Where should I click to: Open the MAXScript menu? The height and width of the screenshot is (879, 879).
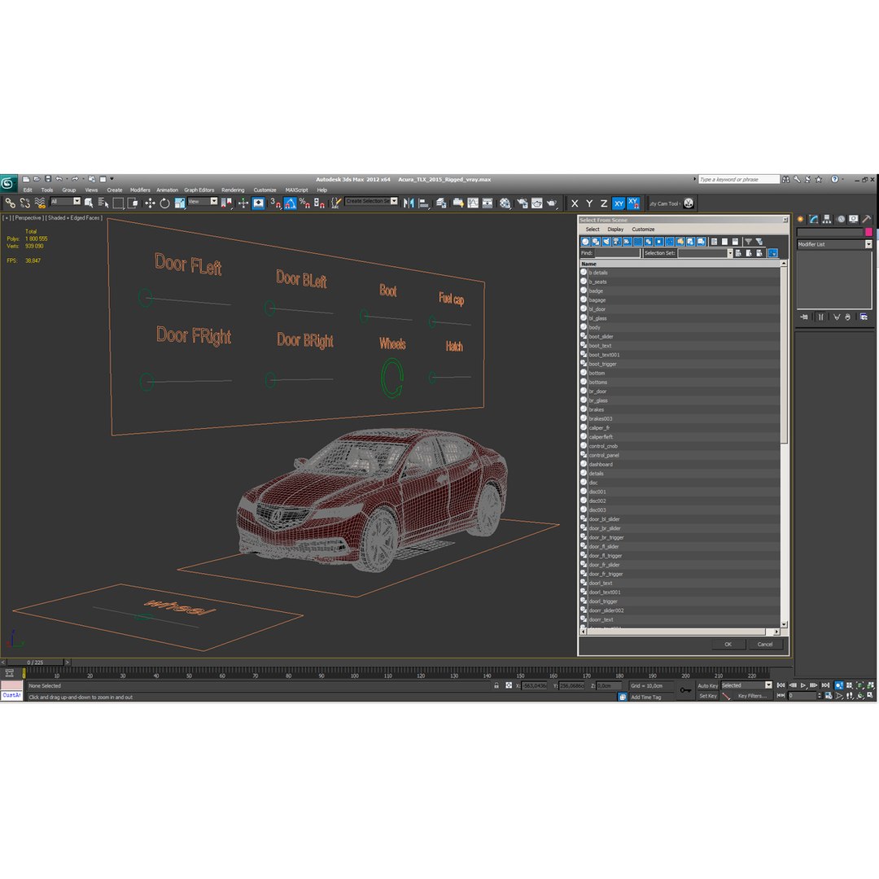click(x=296, y=190)
